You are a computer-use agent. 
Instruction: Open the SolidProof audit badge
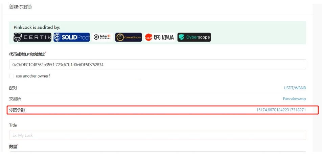click(72, 37)
